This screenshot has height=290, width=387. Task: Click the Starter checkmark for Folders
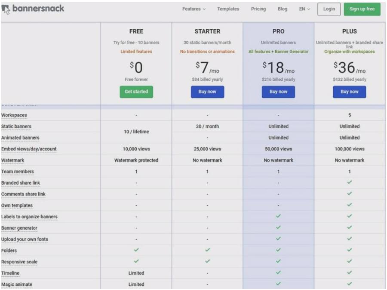(x=207, y=250)
